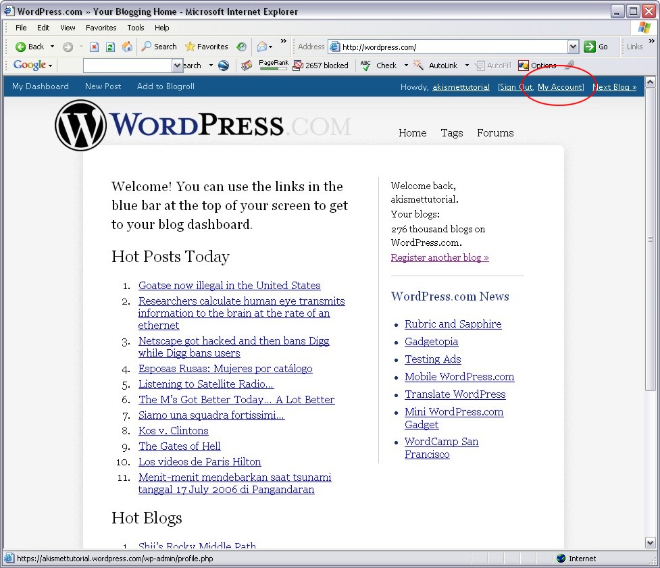Open the My Account link
Screen dimensions: 660x568
560,87
